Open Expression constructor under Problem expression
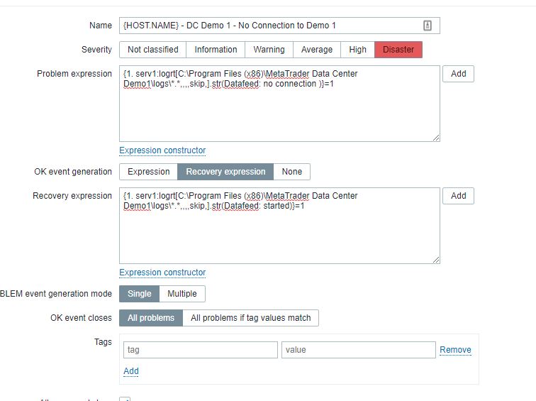536x401 pixels. click(162, 150)
